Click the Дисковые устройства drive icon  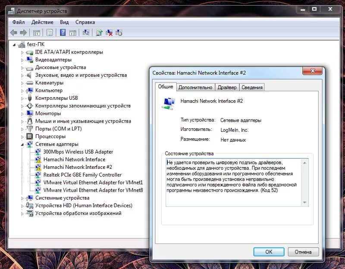click(29, 68)
